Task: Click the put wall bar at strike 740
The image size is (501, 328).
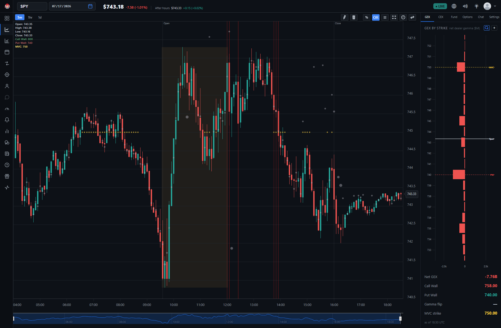Action: tap(459, 175)
